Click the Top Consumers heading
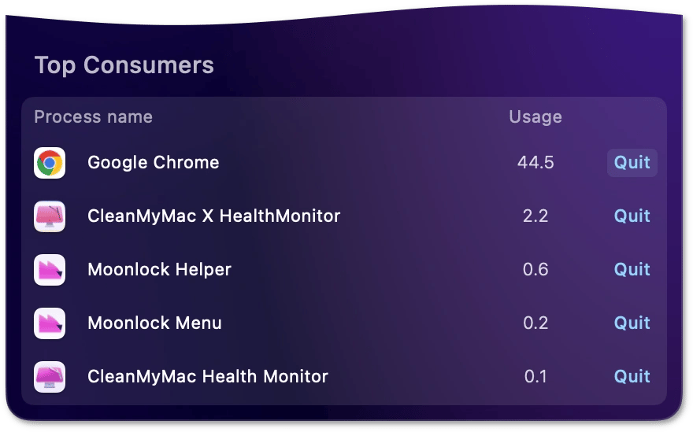This screenshot has height=432, width=693. coord(124,65)
